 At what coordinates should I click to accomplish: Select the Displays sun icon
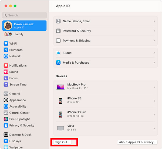click(6, 141)
